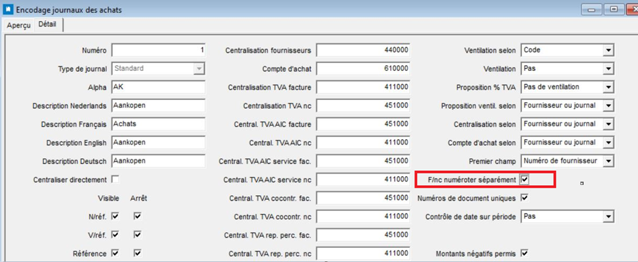Click the Central. TVA cocontr. fac. field
The image size is (638, 262).
[363, 198]
